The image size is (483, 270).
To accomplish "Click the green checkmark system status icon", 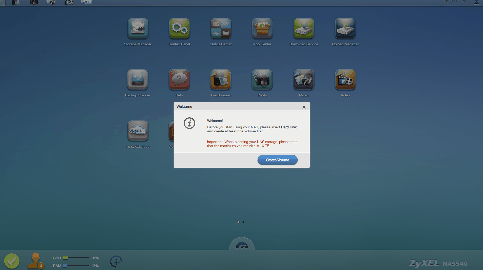I will (x=12, y=261).
